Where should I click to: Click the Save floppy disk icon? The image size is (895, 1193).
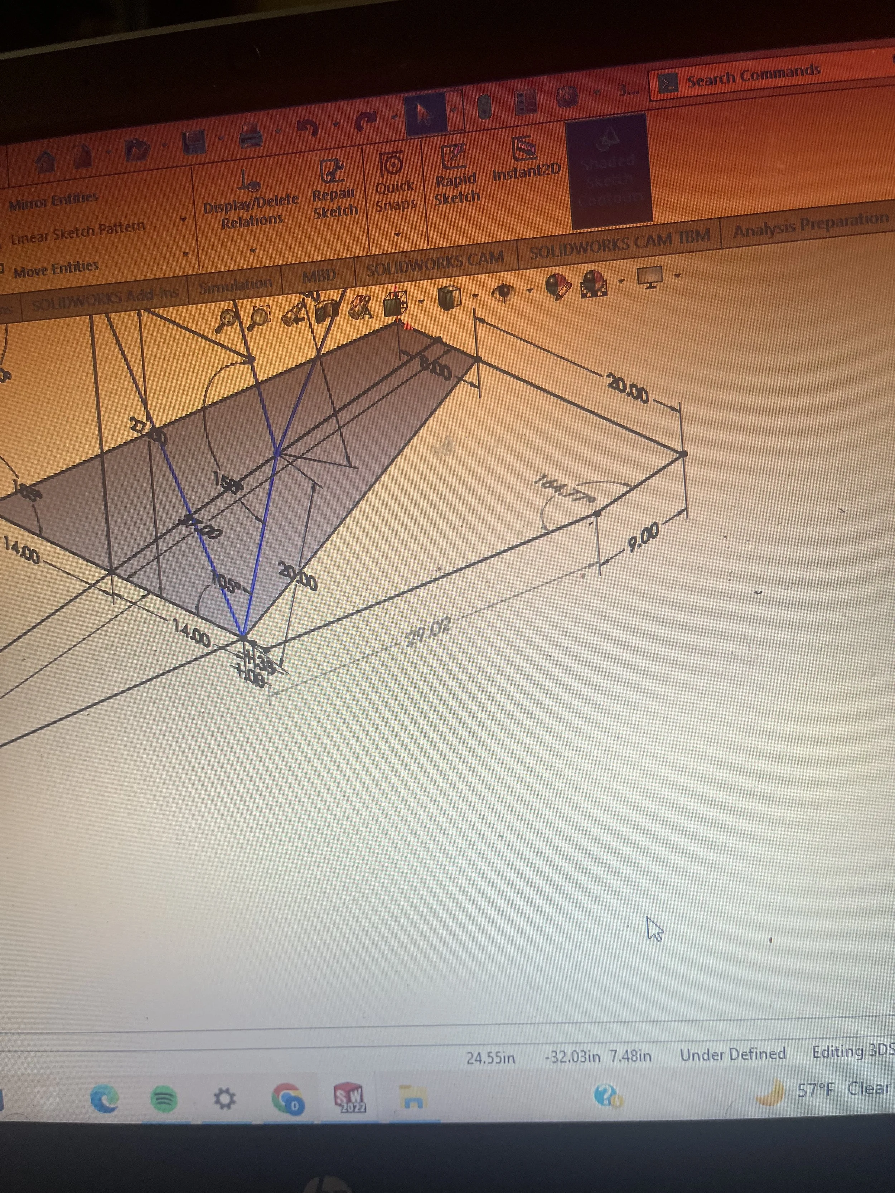(194, 143)
